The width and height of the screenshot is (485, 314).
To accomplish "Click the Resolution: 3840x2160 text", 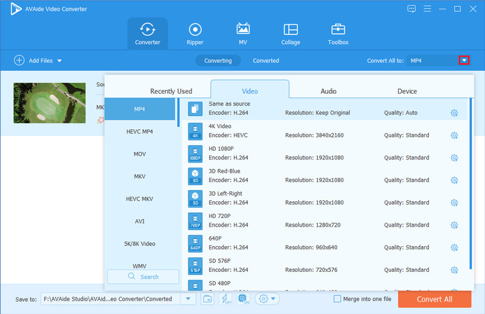I will (314, 135).
